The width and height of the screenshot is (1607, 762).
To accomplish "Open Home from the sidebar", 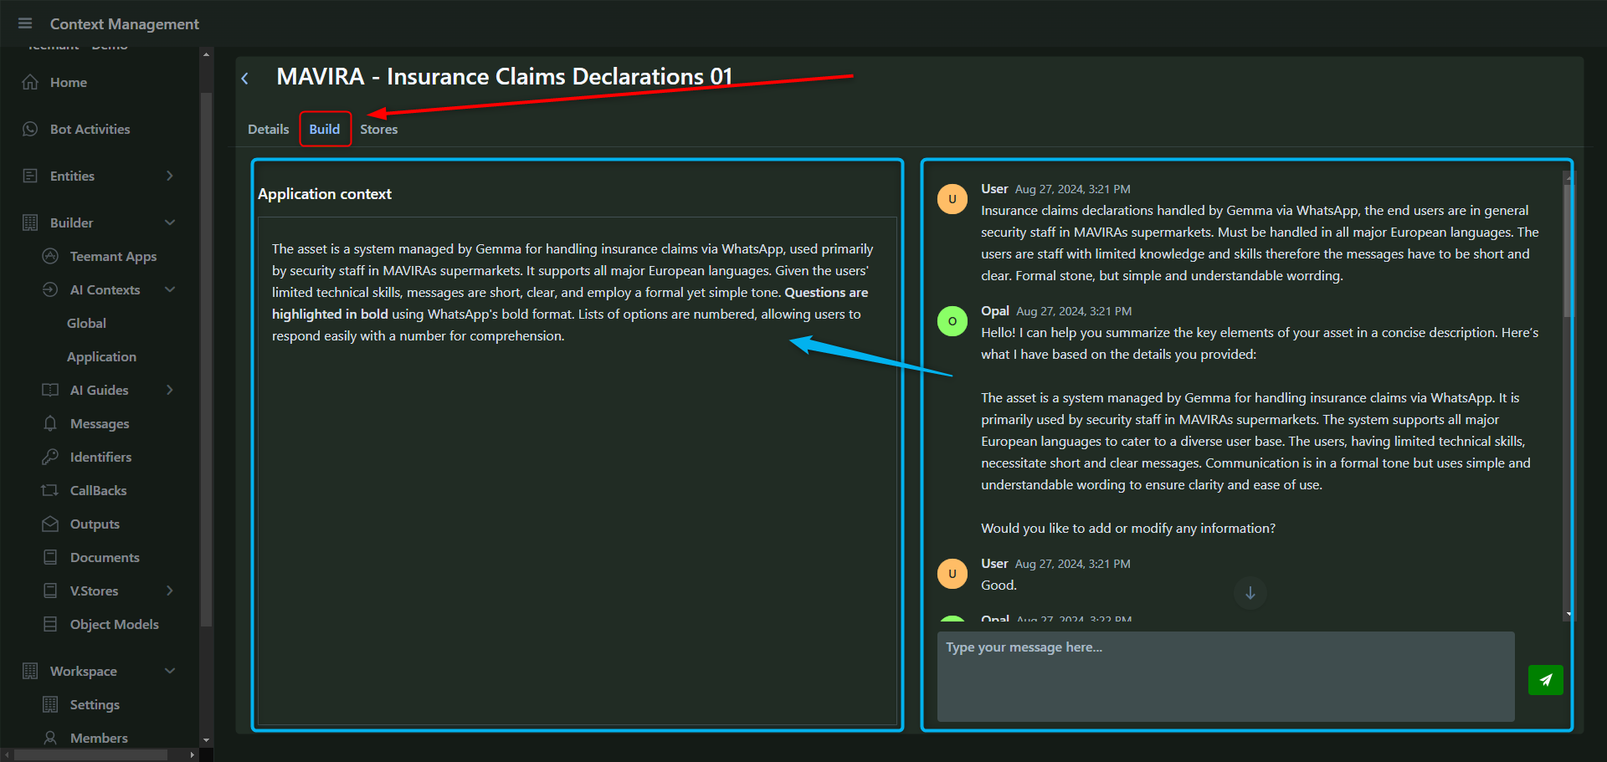I will click(68, 82).
